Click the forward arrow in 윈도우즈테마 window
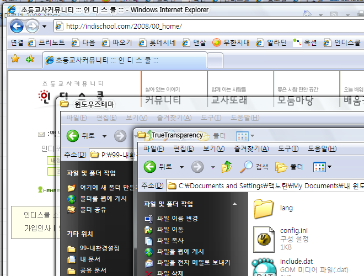 (x=120, y=136)
